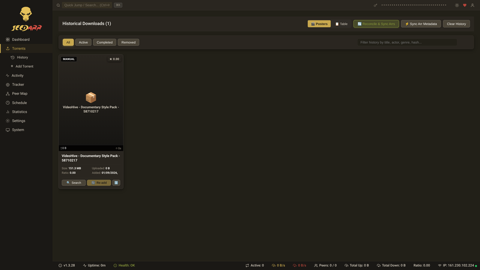The image size is (480, 270).
Task: Click the package box poster thumbnail
Action: pos(91,97)
